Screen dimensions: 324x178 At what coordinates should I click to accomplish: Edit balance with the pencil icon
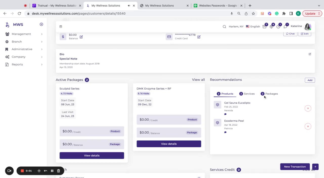click(x=81, y=37)
